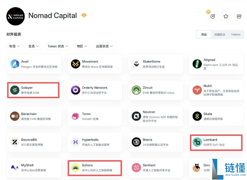247x180 pixels.
Task: Open the StakeStone name link
Action: click(151, 62)
